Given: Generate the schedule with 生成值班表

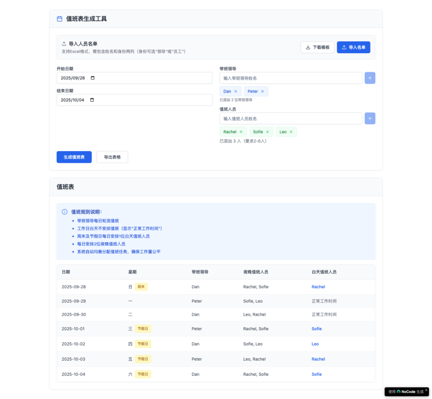Looking at the screenshot, I should (x=74, y=157).
